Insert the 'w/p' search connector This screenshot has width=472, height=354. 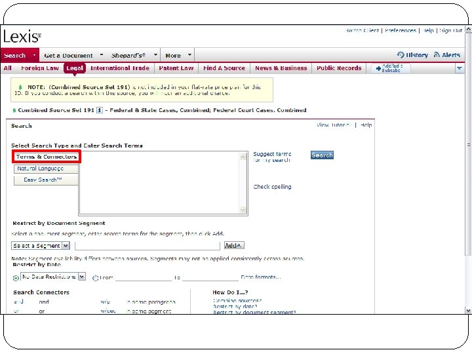pyautogui.click(x=106, y=302)
